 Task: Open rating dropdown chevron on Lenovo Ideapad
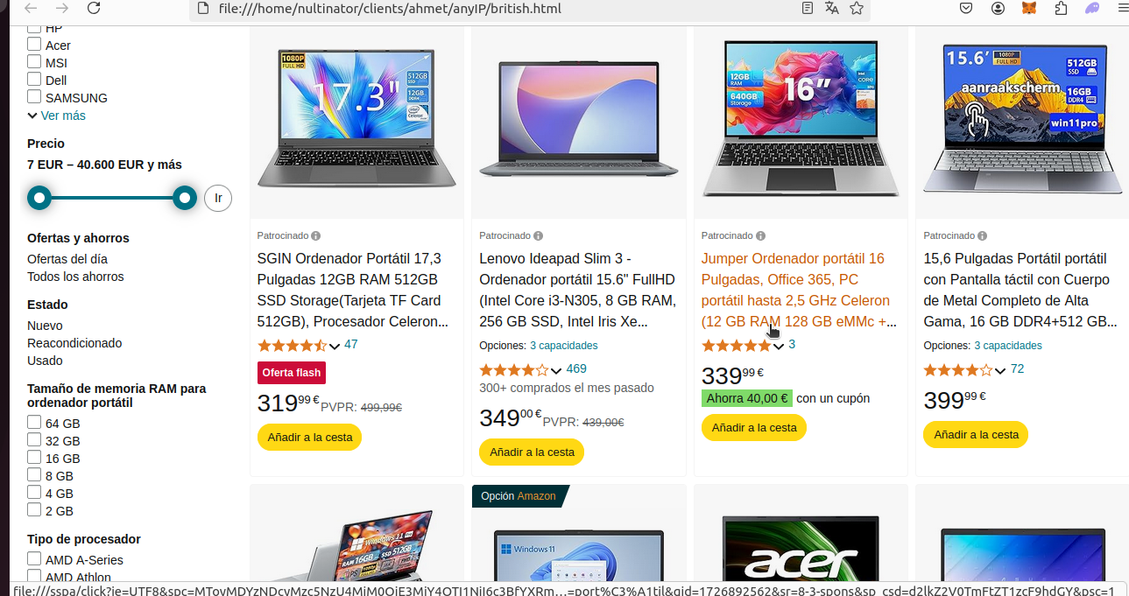coord(556,370)
